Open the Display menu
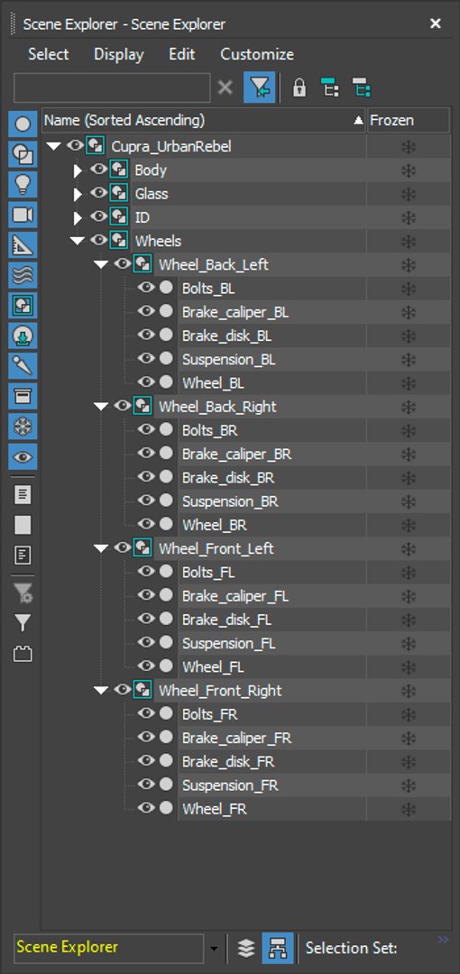The height and width of the screenshot is (974, 460). (119, 54)
